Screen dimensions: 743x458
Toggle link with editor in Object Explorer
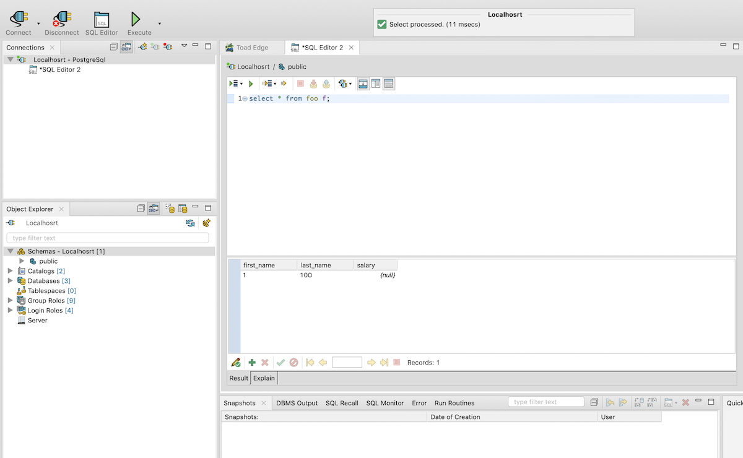154,209
